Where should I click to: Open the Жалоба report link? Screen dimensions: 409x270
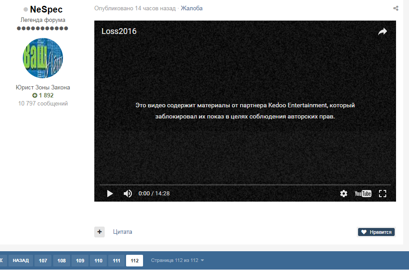coord(191,8)
